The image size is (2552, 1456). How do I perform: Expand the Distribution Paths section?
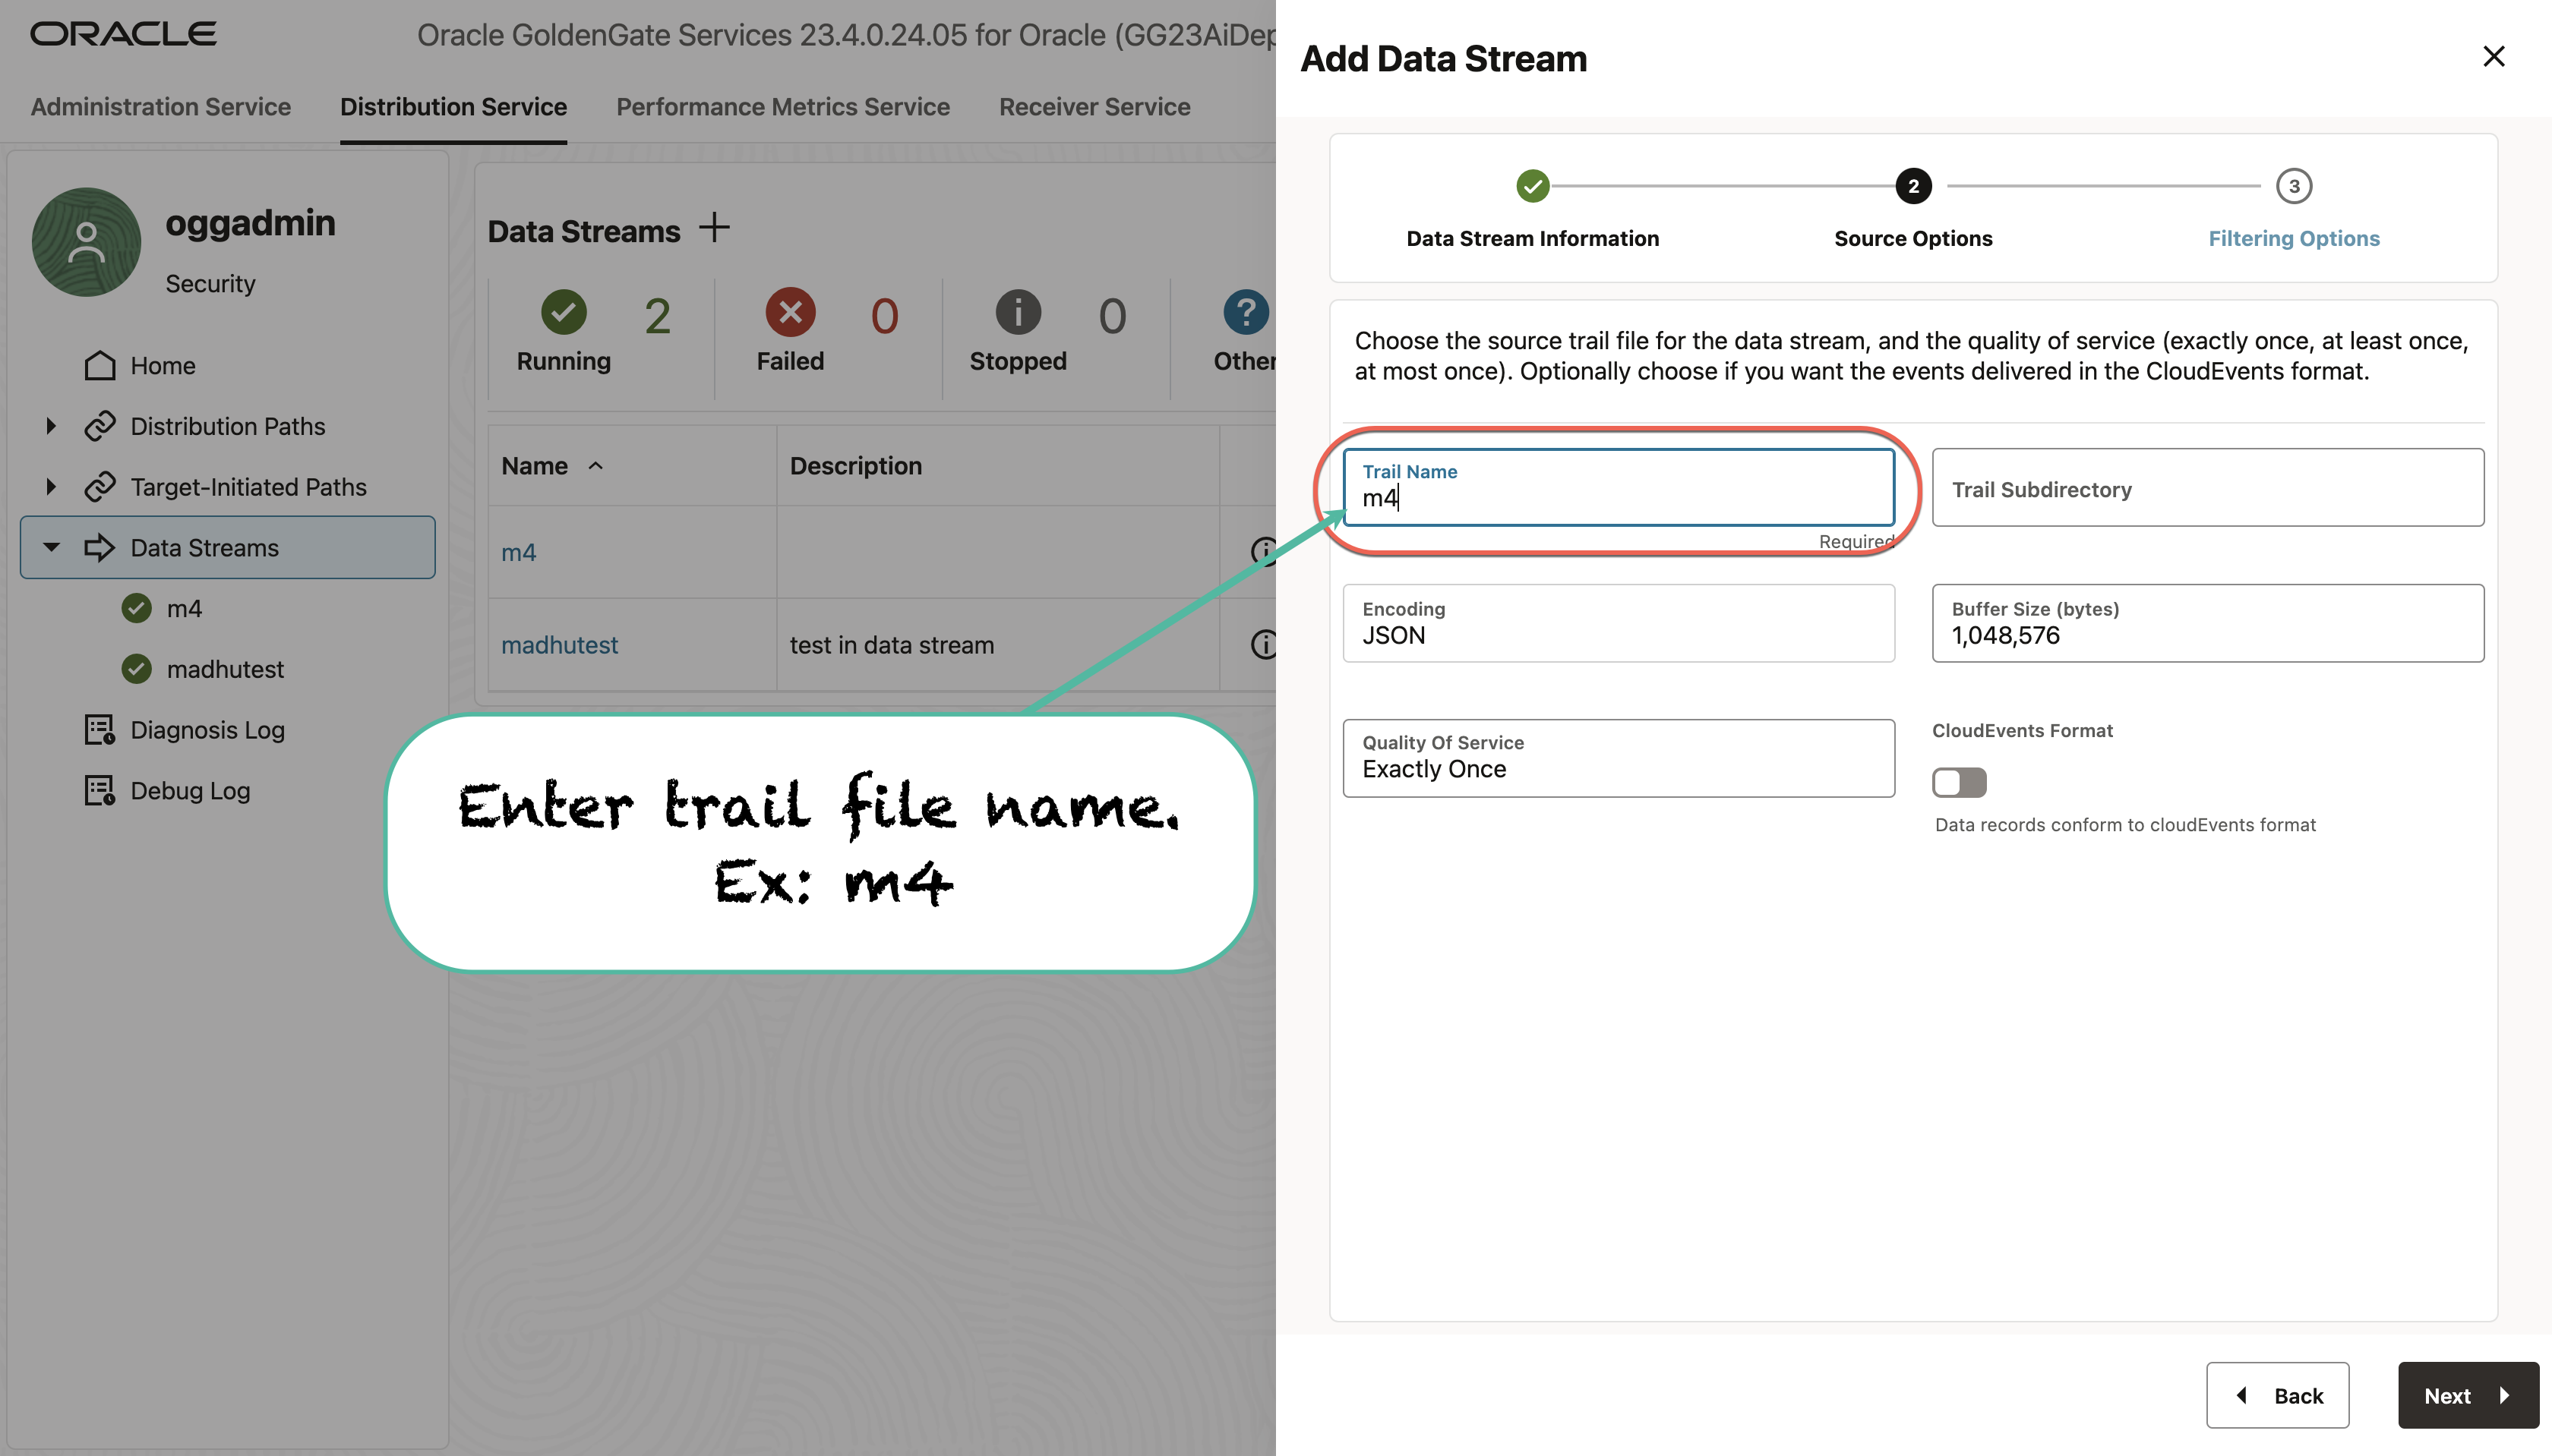[50, 425]
